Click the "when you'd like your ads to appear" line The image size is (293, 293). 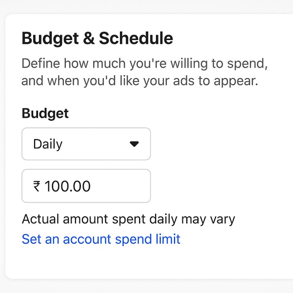click(x=140, y=81)
